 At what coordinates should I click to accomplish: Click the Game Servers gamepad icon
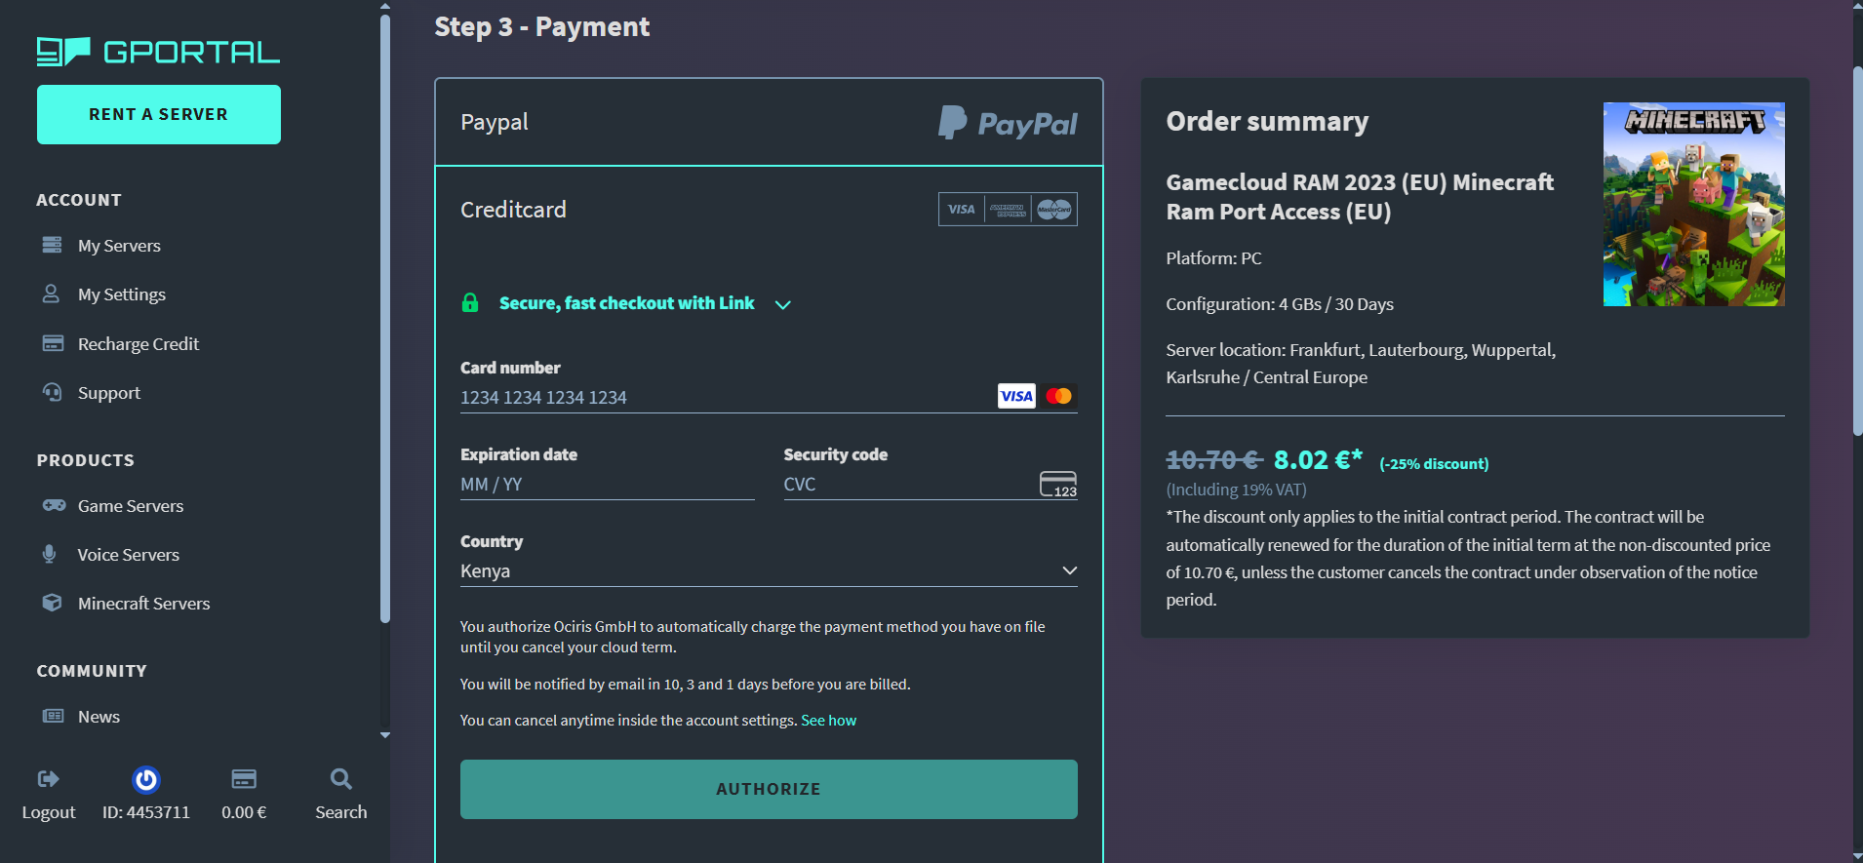54,505
